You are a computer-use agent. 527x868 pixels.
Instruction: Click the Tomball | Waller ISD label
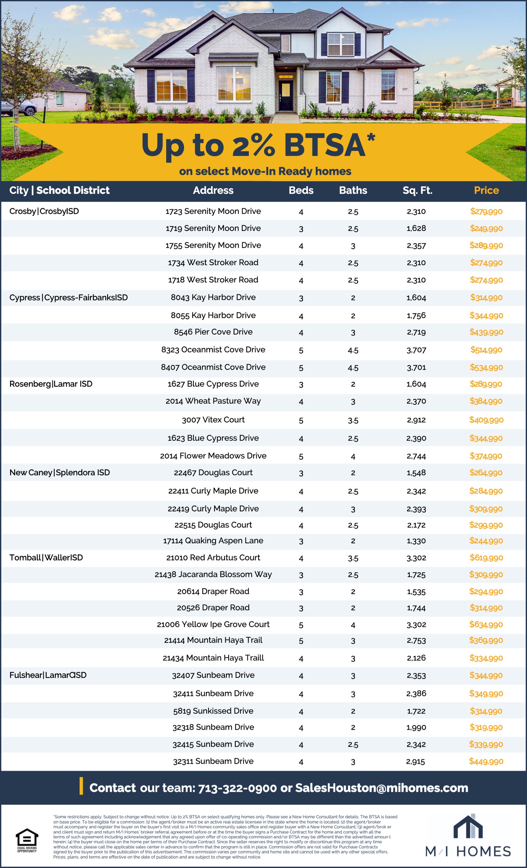[x=46, y=558]
